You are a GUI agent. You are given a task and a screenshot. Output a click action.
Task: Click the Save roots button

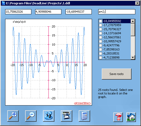(x=117, y=74)
